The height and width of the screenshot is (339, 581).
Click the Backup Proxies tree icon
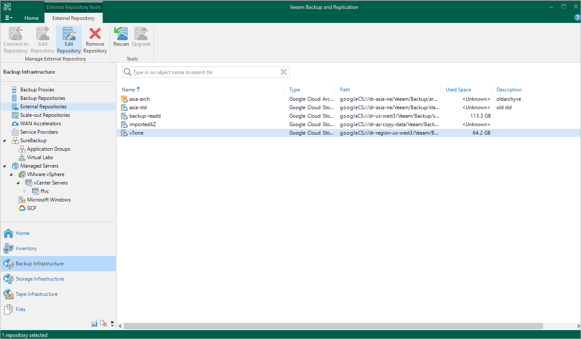point(15,90)
